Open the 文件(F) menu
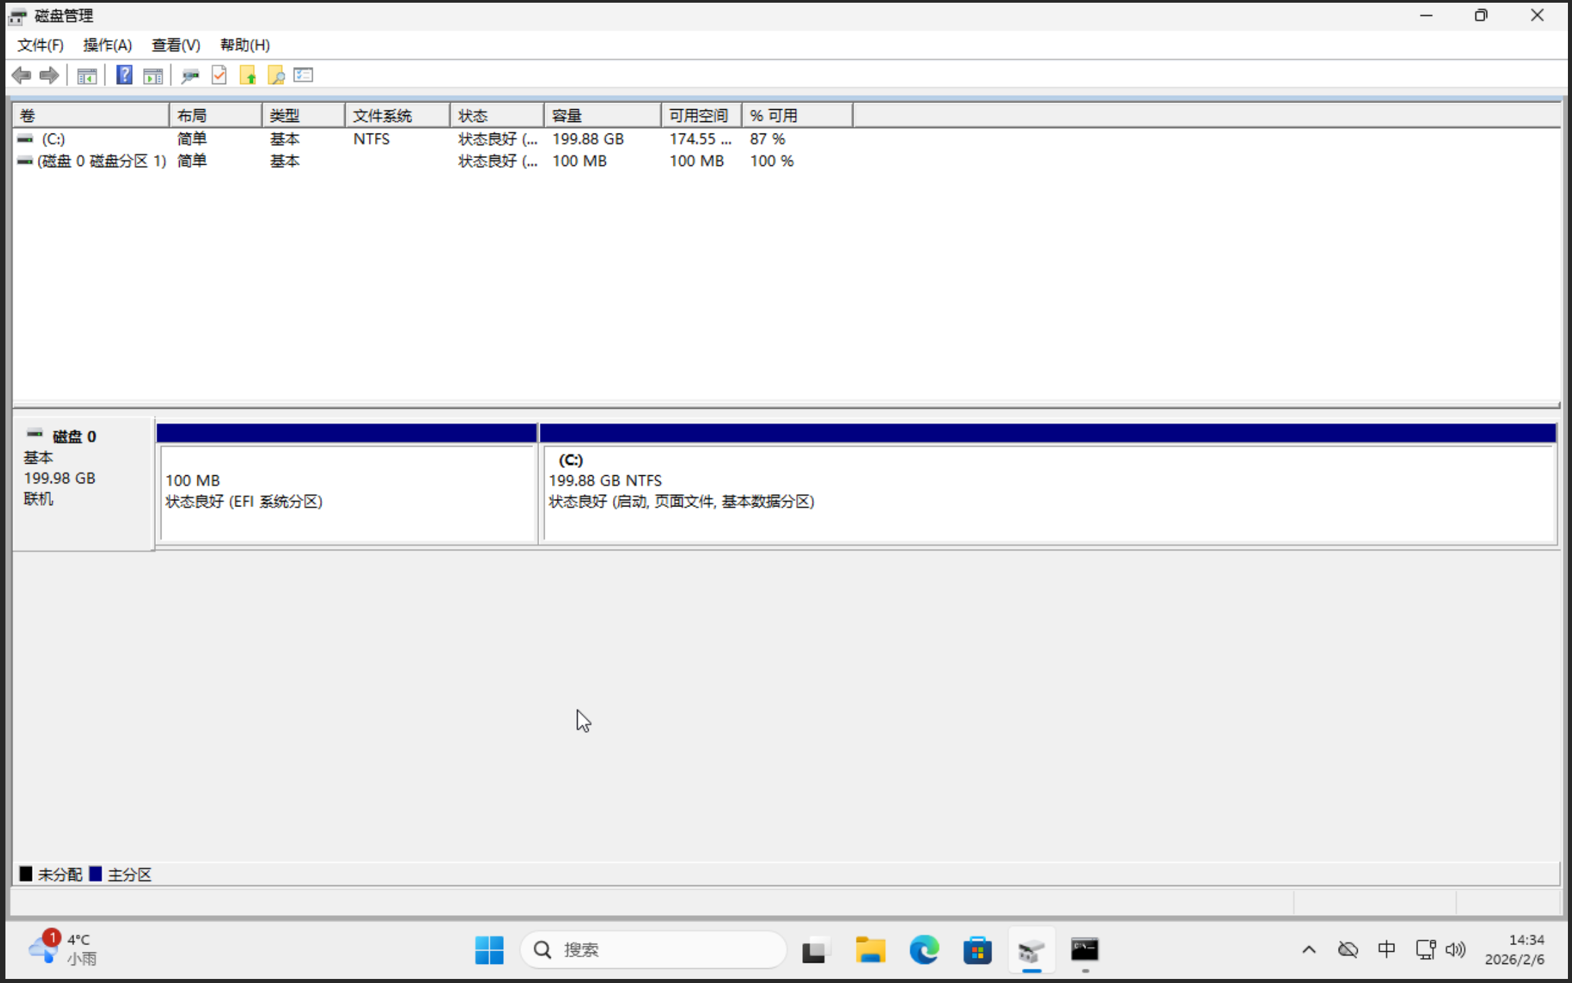 41,45
